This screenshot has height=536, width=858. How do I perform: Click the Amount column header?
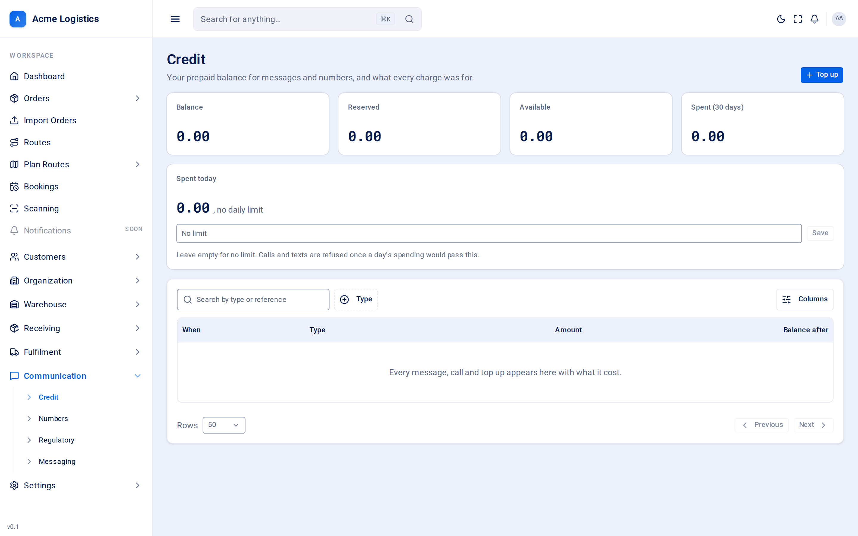click(x=568, y=330)
